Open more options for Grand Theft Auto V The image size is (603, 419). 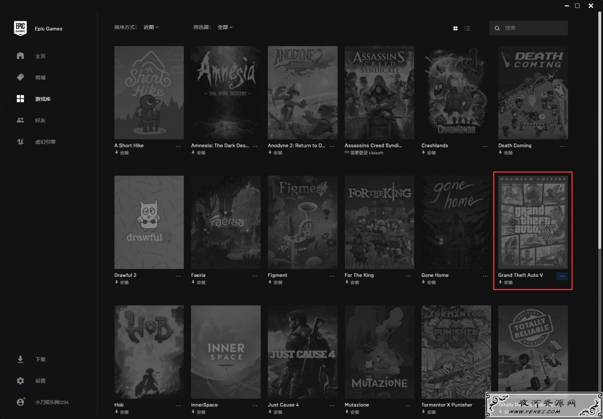point(562,275)
